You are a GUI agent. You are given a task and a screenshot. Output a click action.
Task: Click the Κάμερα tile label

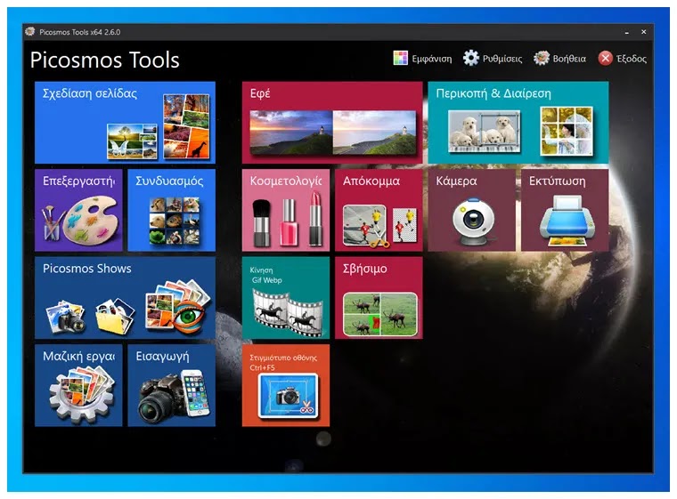click(x=456, y=181)
